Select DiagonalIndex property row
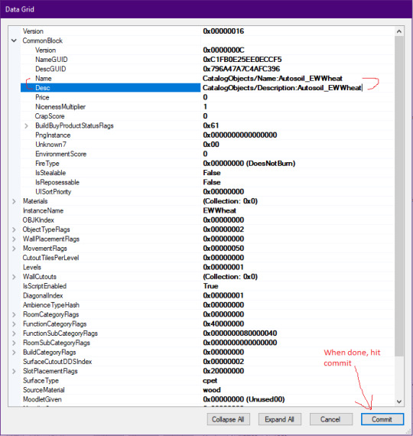This screenshot has width=413, height=436. [x=207, y=296]
